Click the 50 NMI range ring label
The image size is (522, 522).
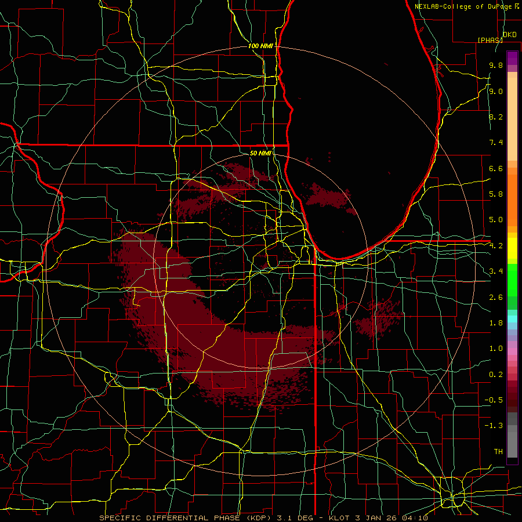[x=260, y=153]
